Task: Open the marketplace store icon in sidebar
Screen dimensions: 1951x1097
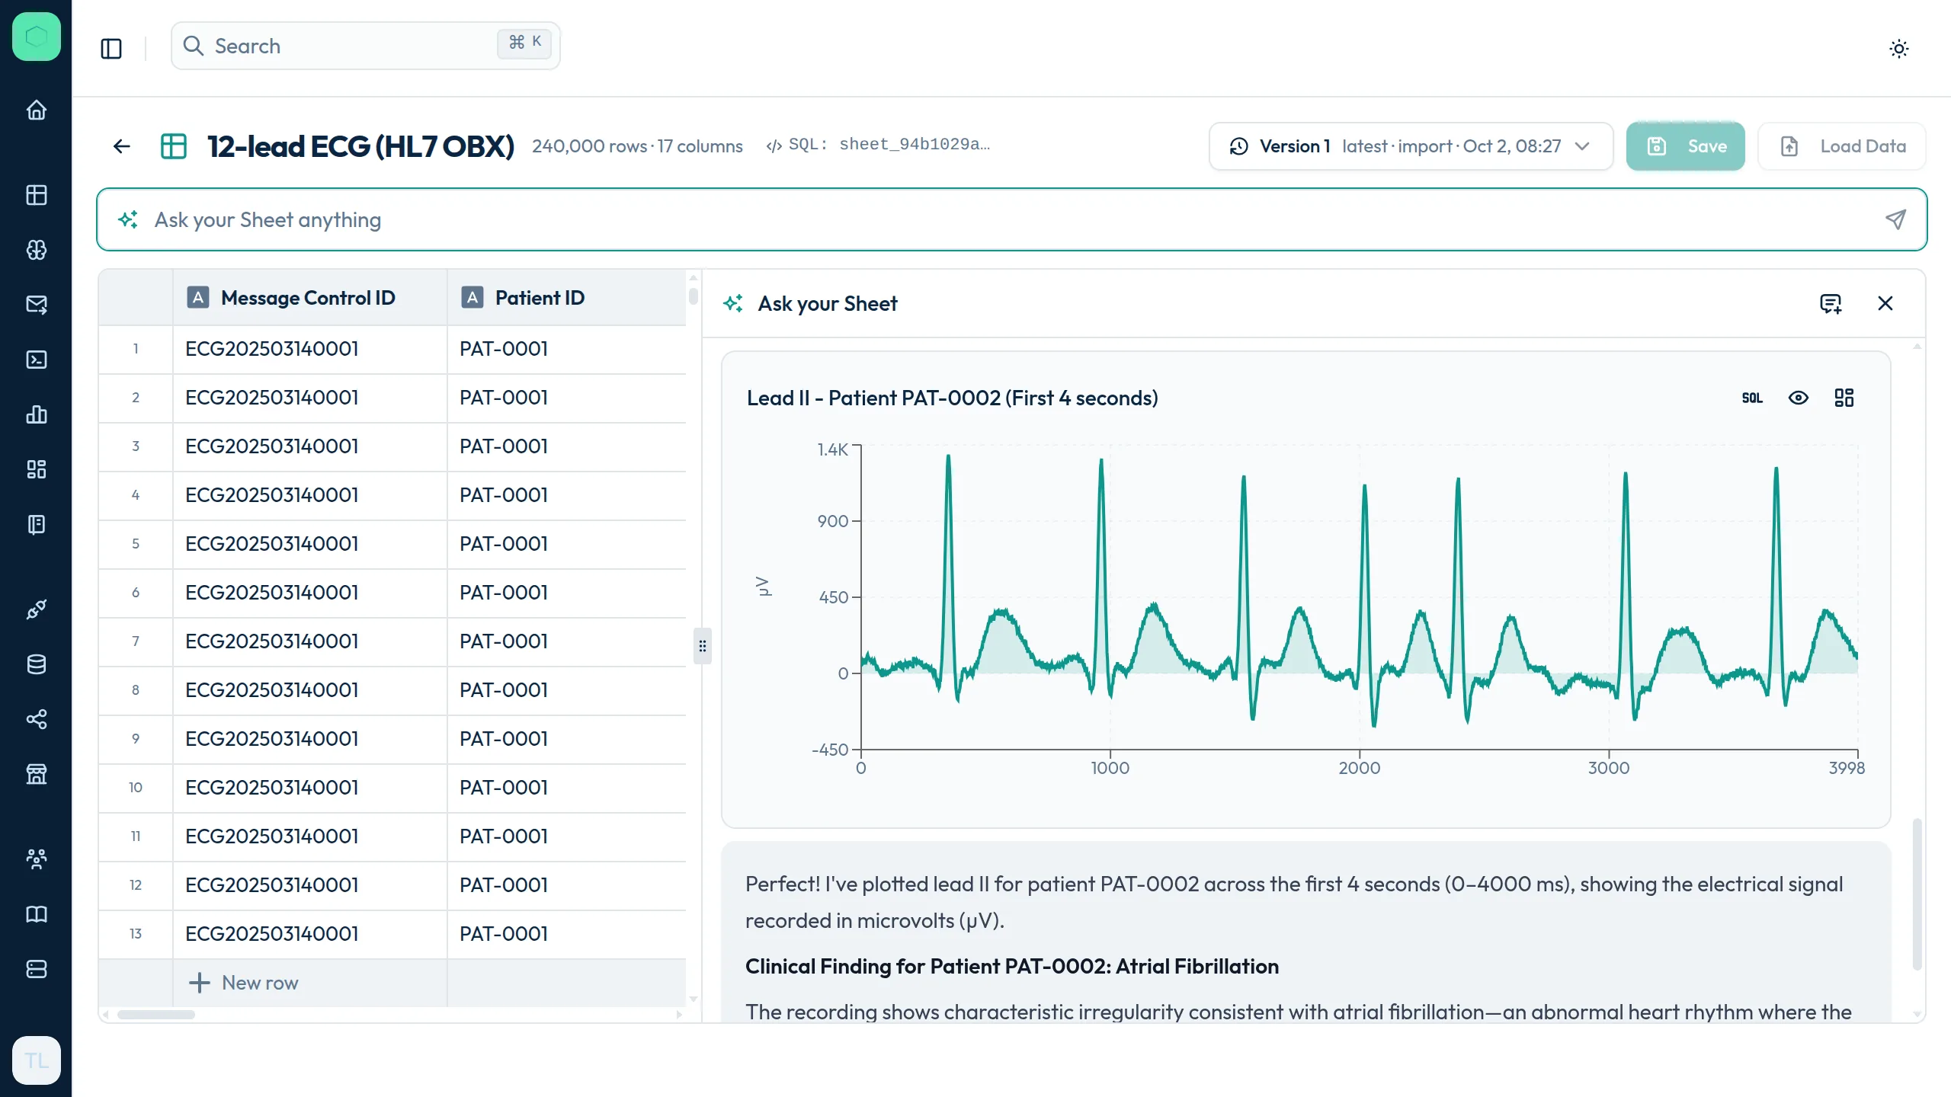Action: [36, 774]
